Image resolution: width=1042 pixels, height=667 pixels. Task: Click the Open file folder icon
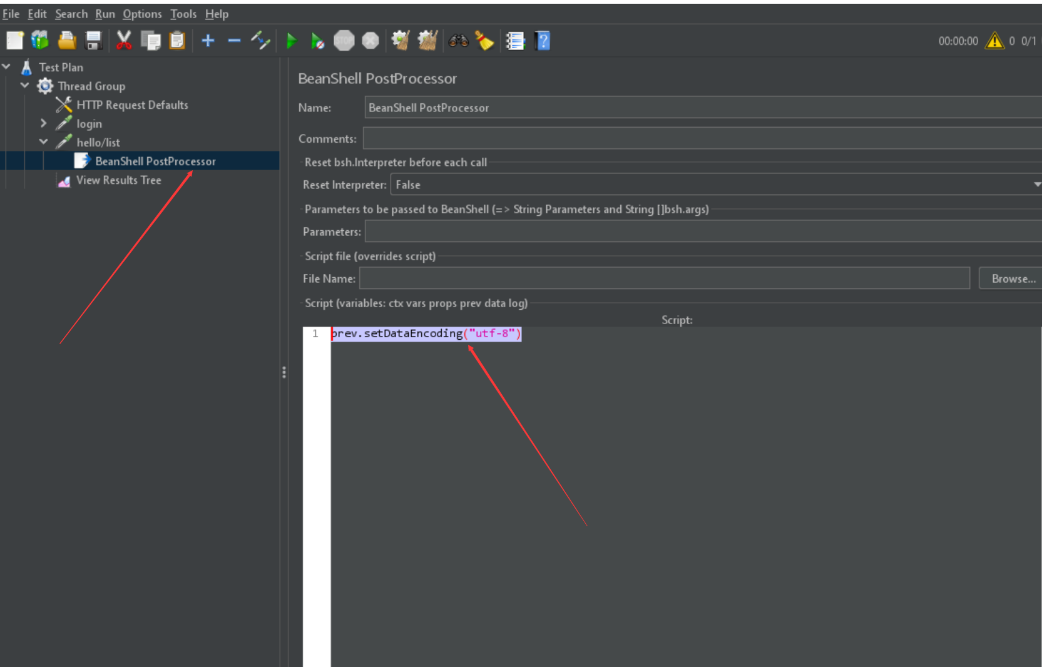(67, 41)
